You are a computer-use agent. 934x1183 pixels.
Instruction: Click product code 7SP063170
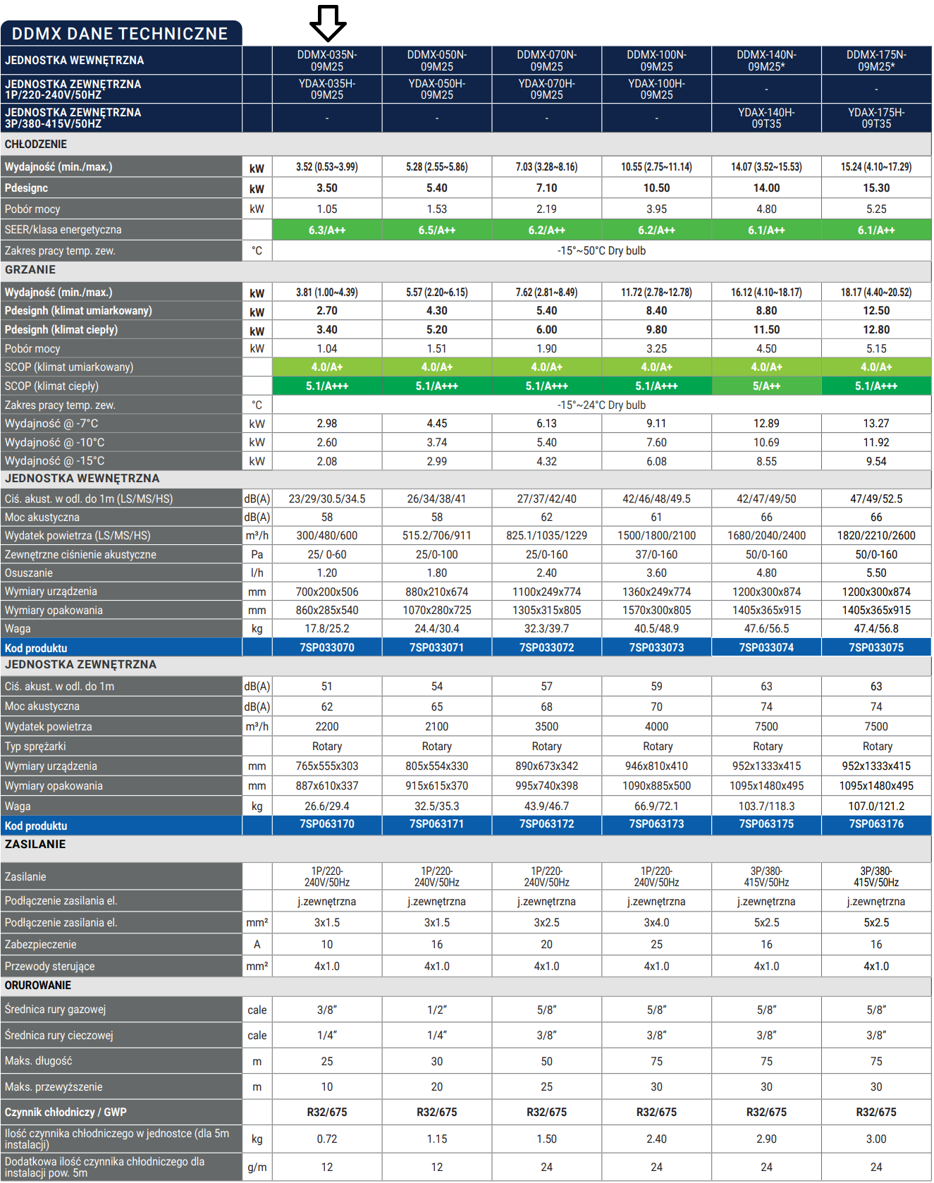pyautogui.click(x=327, y=824)
